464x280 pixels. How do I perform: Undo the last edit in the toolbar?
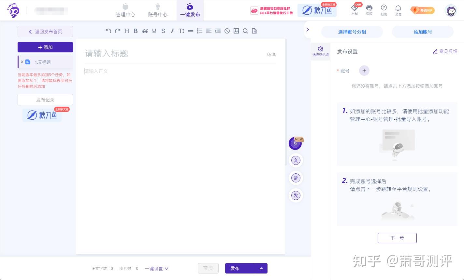[x=109, y=31]
